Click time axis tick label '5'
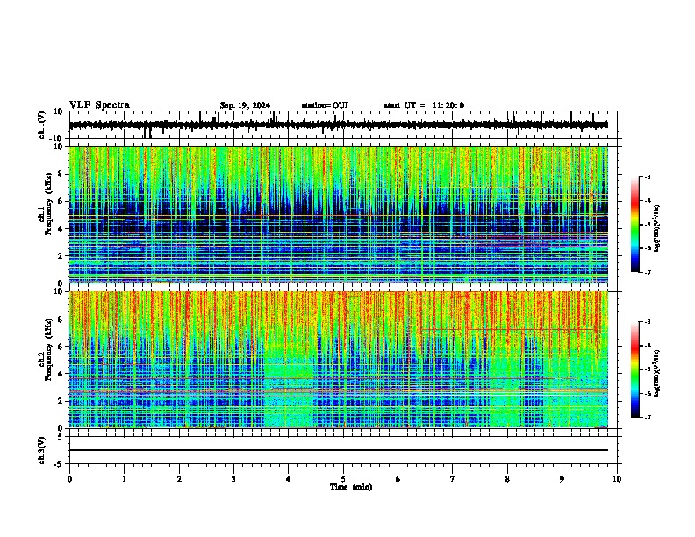This screenshot has height=537, width=695. [x=343, y=479]
